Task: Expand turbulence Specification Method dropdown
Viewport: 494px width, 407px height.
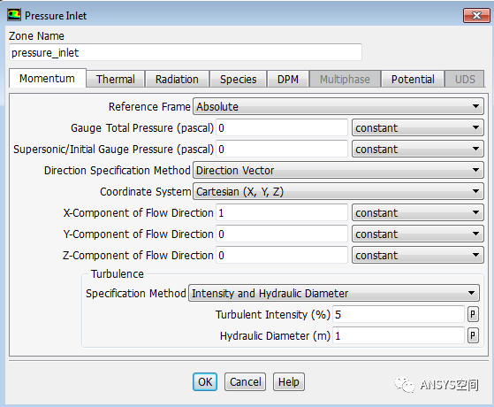Action: click(334, 293)
